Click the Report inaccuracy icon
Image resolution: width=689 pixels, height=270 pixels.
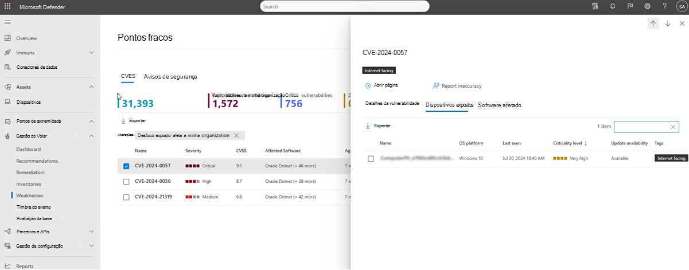click(x=436, y=86)
